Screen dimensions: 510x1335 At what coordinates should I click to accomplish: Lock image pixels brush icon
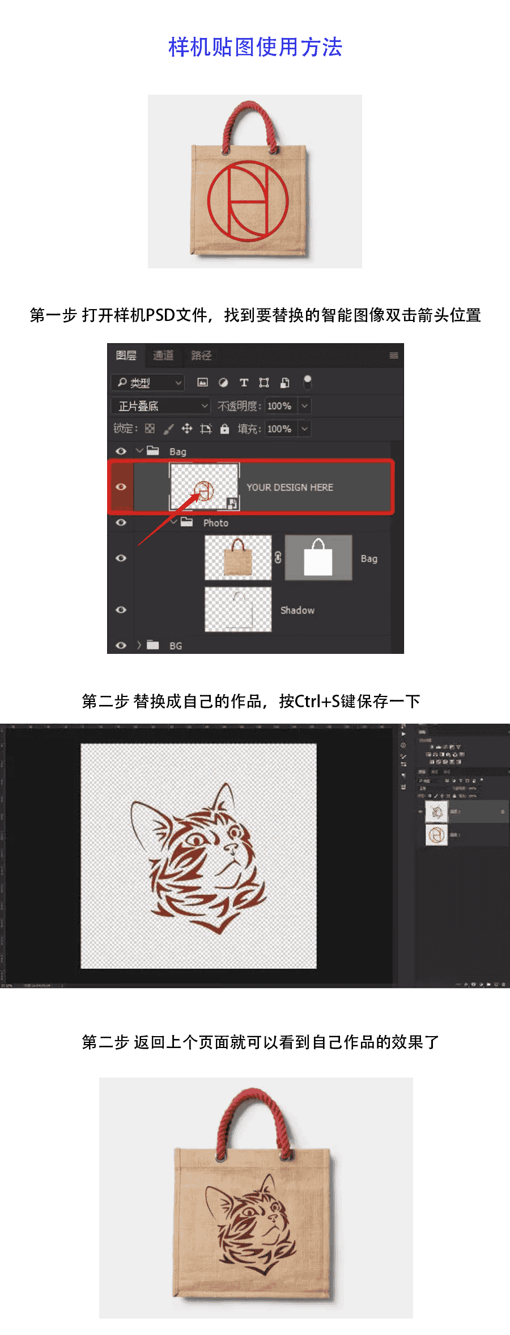click(168, 429)
